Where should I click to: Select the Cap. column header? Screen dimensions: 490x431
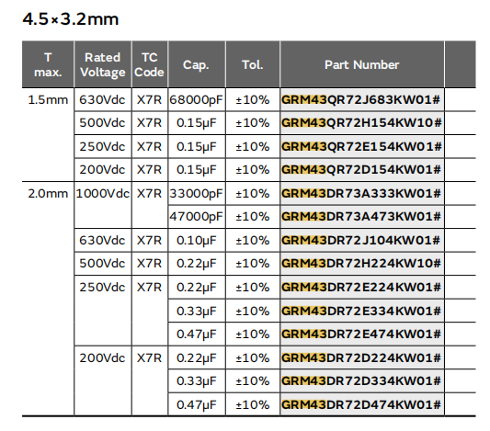pyautogui.click(x=196, y=64)
